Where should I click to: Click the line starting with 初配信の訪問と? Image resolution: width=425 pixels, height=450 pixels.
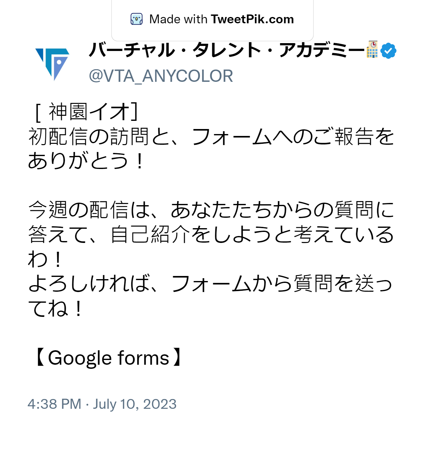tap(211, 137)
